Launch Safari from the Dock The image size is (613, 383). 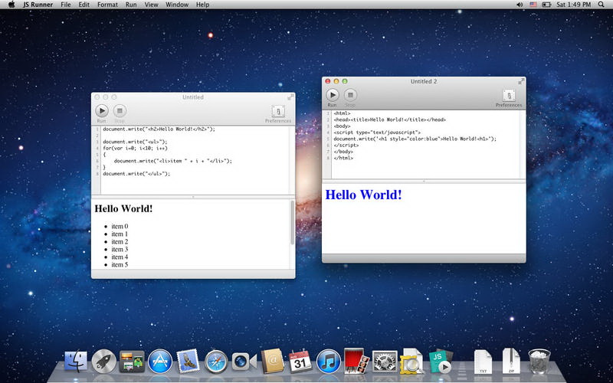216,361
